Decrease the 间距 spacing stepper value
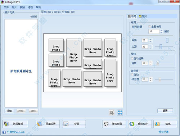 point(151,41)
